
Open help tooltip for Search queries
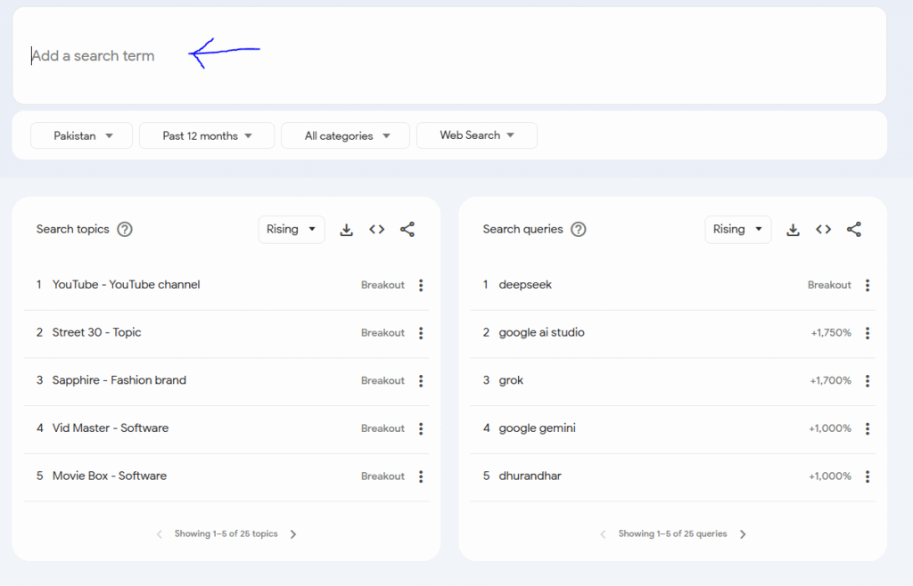(x=579, y=230)
